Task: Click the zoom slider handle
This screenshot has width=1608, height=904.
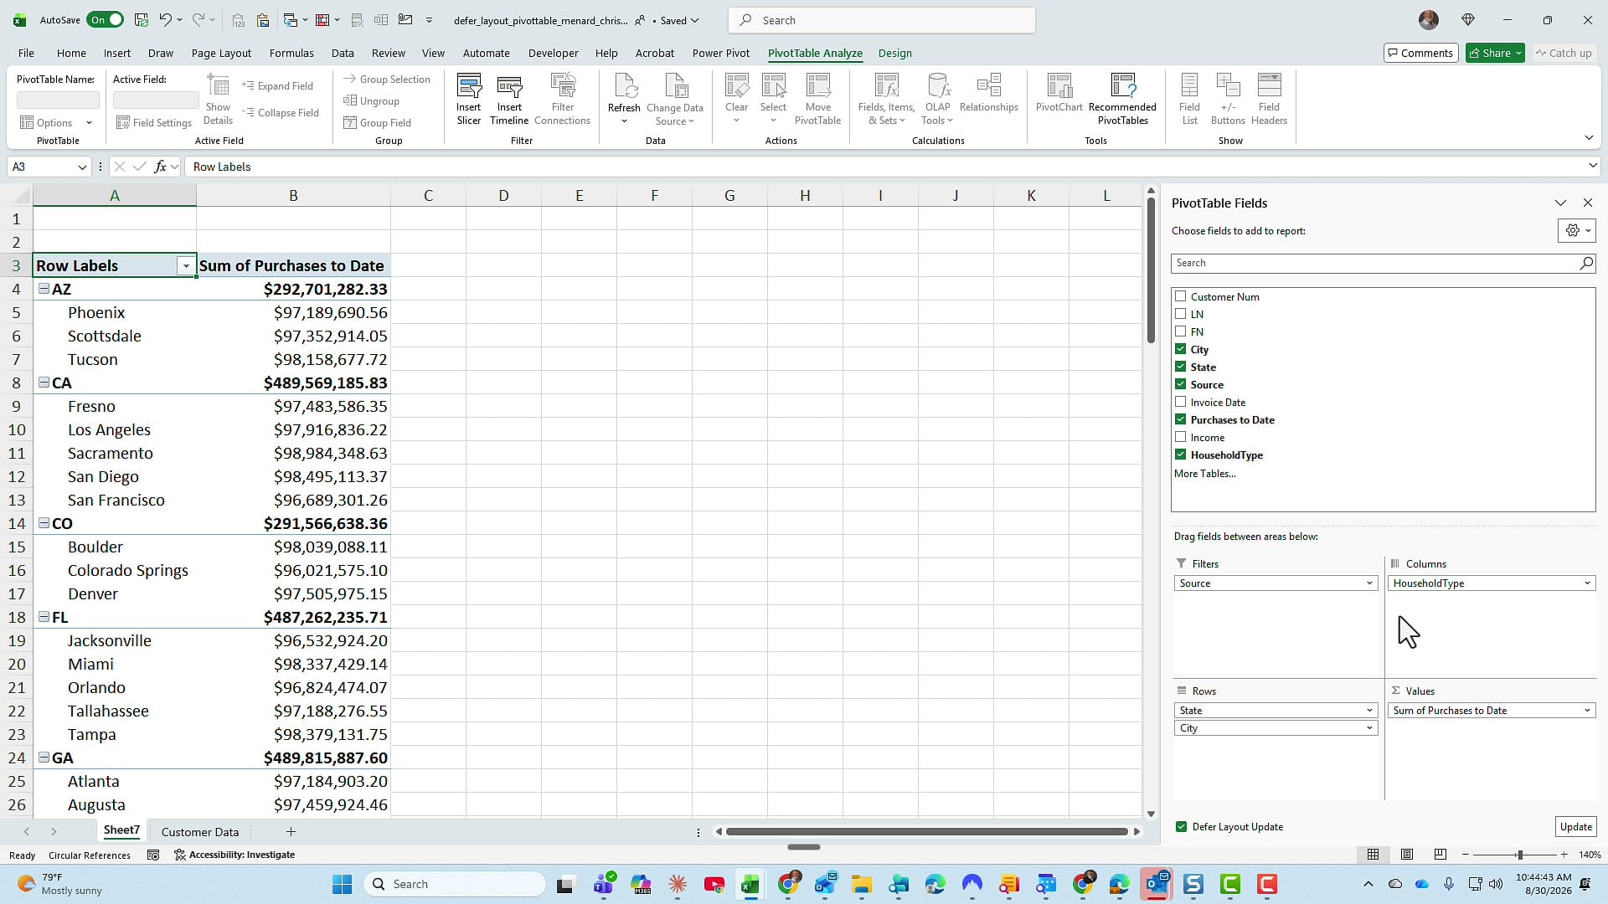Action: click(1519, 855)
